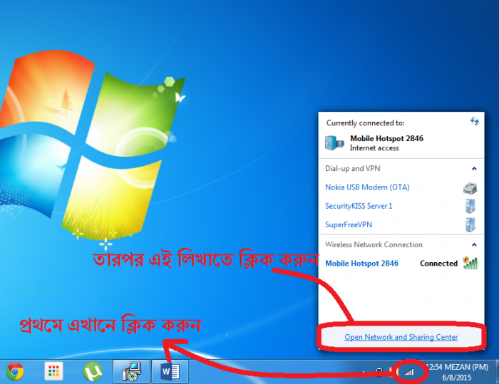Open the colorful grid app on taskbar

(x=53, y=371)
